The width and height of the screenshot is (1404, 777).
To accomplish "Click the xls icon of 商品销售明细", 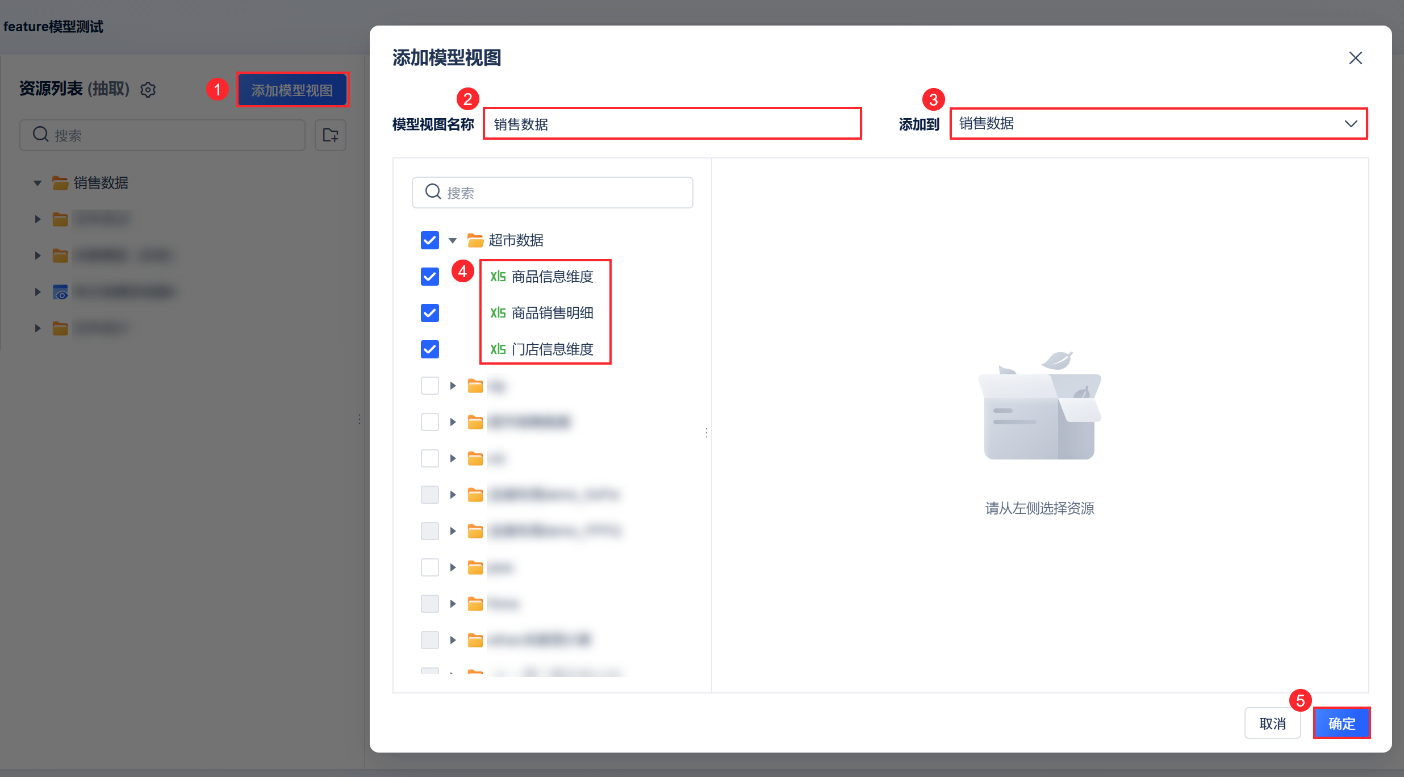I will (498, 313).
